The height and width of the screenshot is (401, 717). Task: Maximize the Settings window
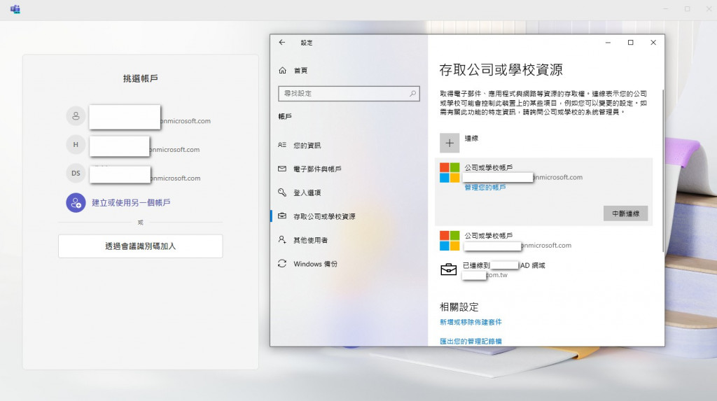(631, 43)
